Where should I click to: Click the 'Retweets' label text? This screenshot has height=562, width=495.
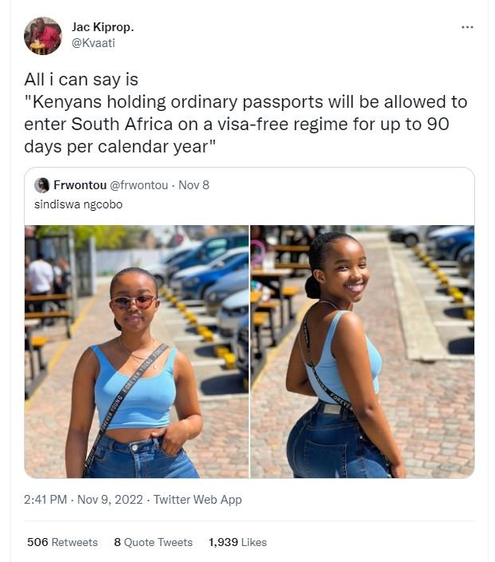coord(75,542)
